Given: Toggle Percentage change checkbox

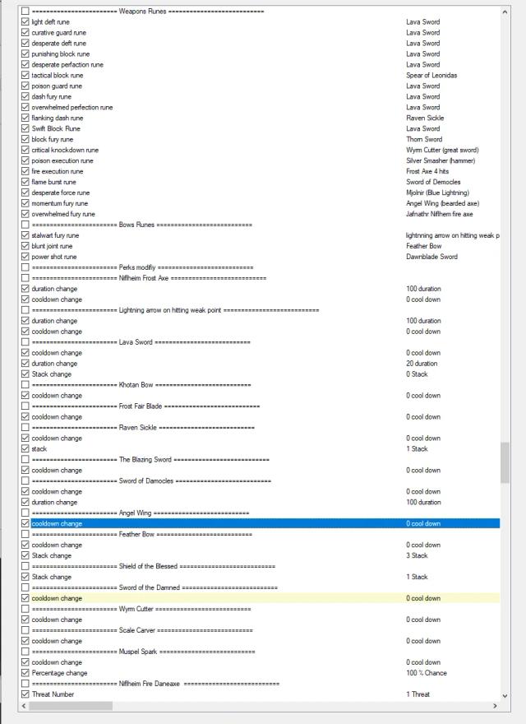Looking at the screenshot, I should (25, 673).
